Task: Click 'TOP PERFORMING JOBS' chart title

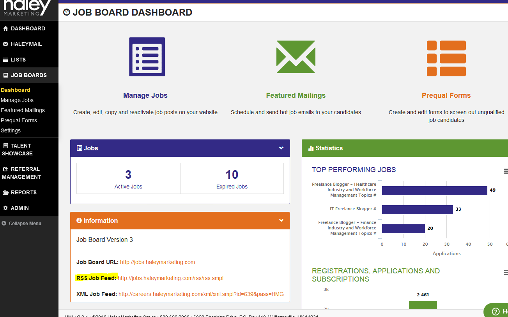Action: pos(354,170)
